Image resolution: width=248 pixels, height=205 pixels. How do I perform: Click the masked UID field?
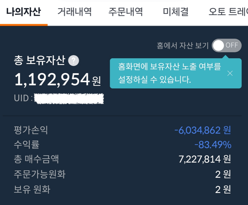tap(69, 98)
